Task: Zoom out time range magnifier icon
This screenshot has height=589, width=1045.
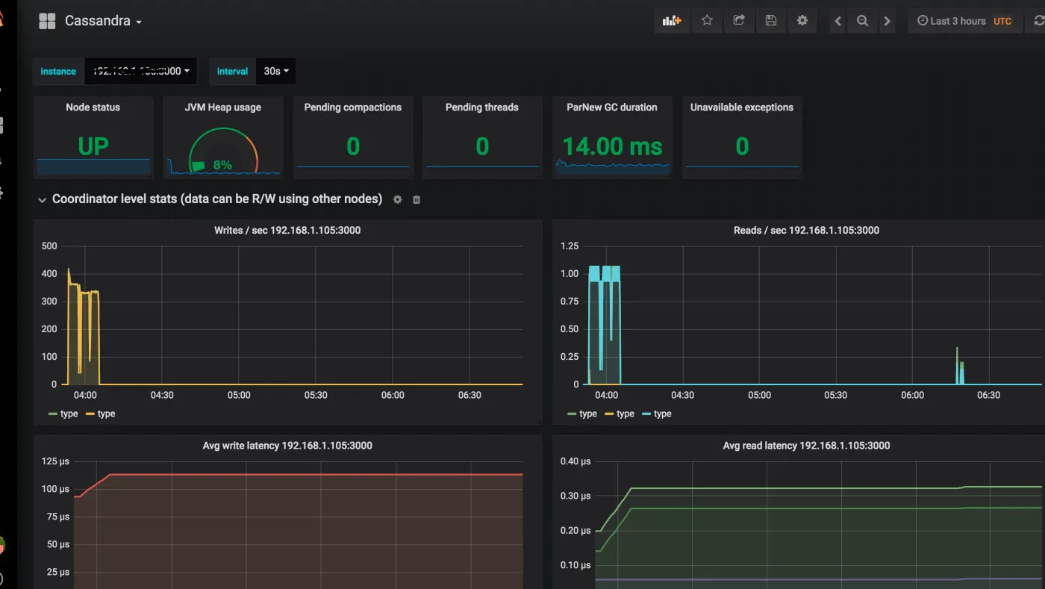Action: [x=862, y=22]
